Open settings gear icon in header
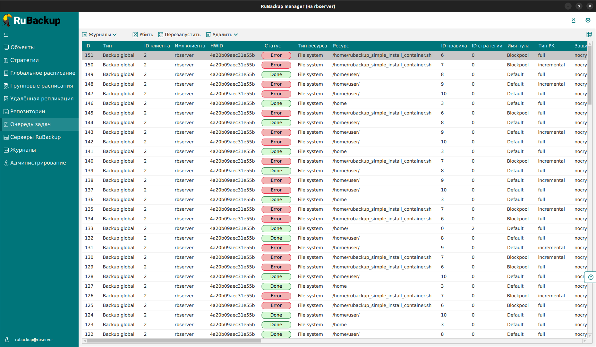Viewport: 596px width, 347px height. 588,20
